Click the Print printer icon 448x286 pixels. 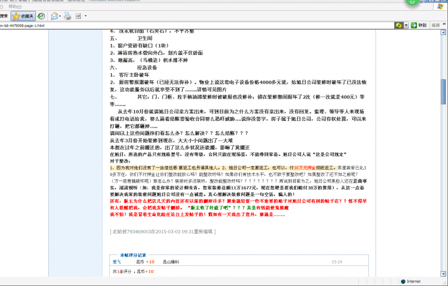pyautogui.click(x=67, y=16)
